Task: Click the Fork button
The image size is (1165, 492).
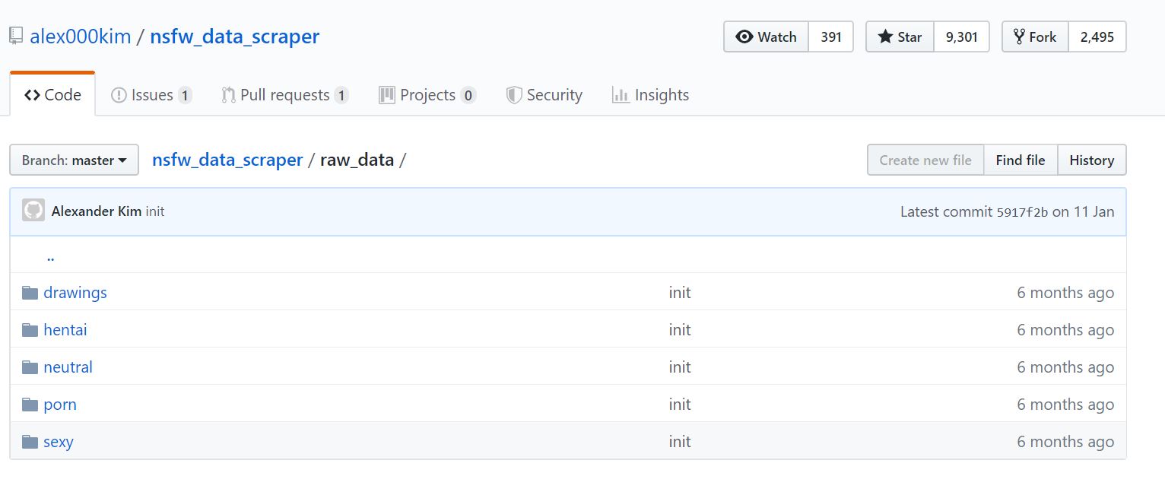Action: coord(1036,37)
